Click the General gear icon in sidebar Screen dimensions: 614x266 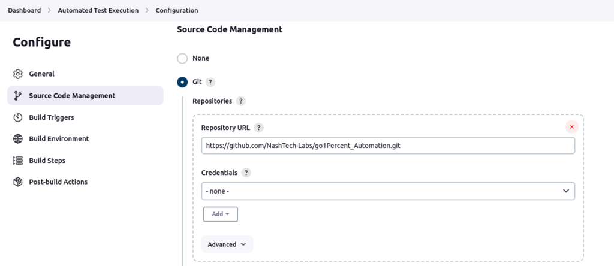click(18, 74)
